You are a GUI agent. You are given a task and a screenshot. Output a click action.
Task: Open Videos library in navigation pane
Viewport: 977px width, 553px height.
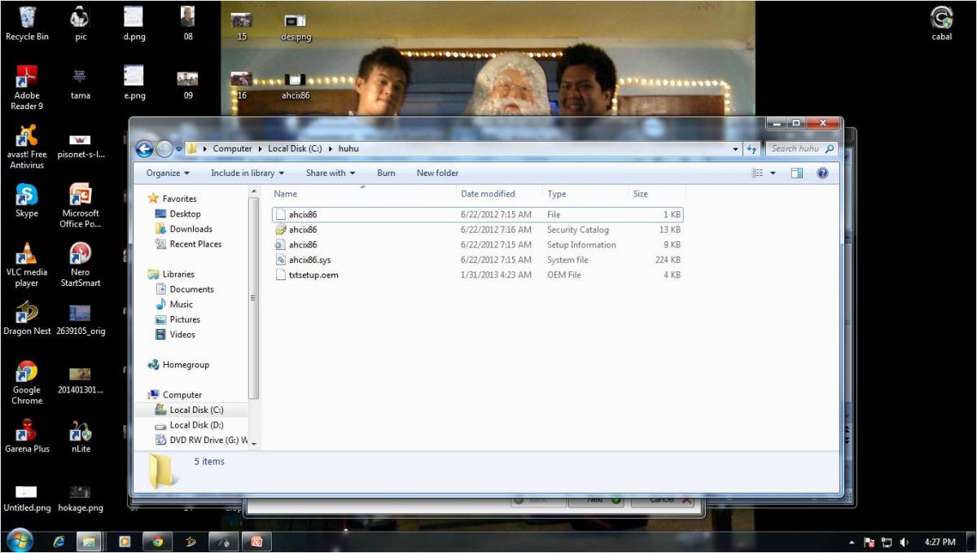pyautogui.click(x=182, y=335)
